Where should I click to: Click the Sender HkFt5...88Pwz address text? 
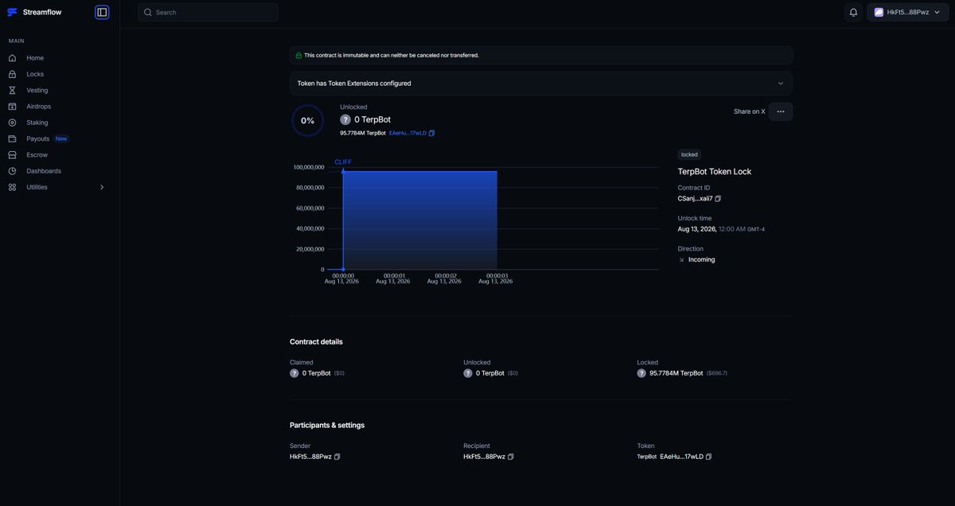(310, 457)
